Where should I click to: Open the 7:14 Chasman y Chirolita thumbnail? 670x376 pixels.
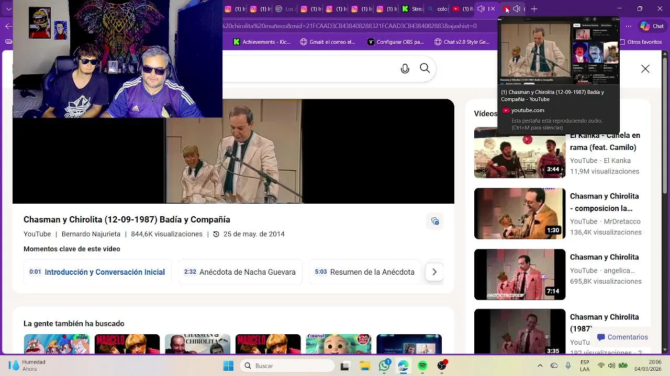click(520, 274)
